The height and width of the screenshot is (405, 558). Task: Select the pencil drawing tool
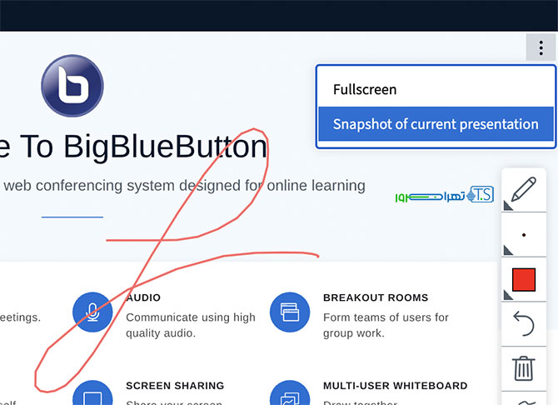pyautogui.click(x=524, y=190)
